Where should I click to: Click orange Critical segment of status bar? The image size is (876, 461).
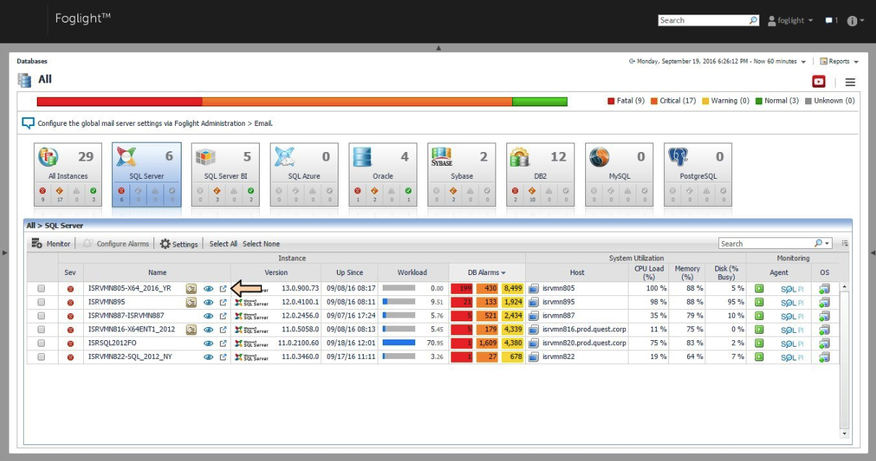pos(357,101)
